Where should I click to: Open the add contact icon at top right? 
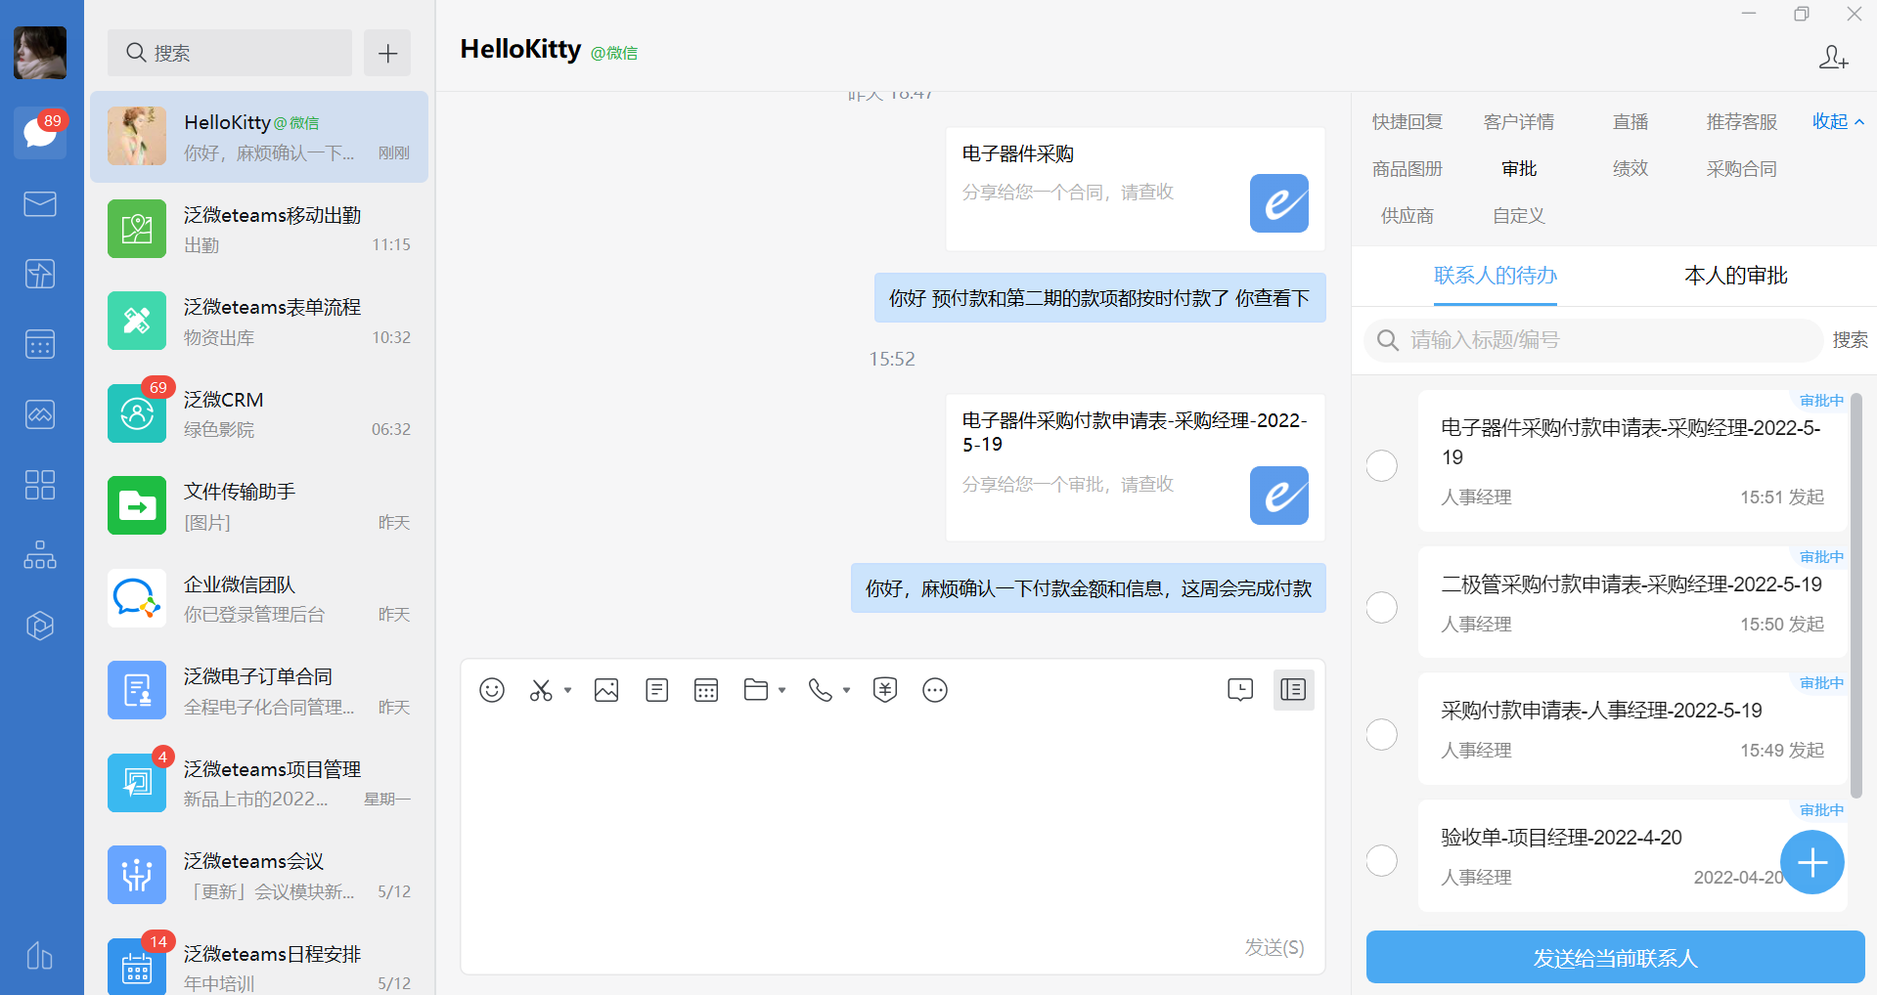pos(1833,58)
